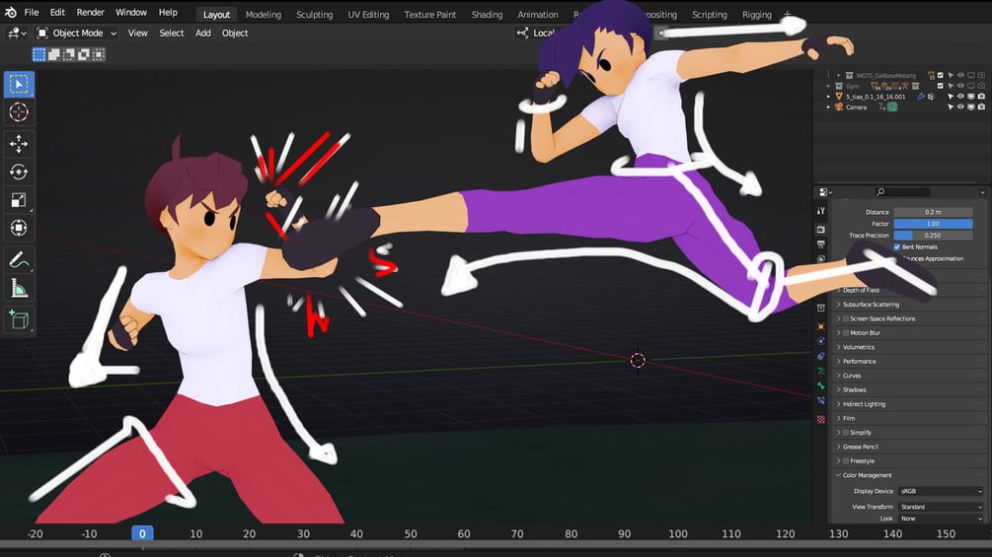The image size is (992, 557).
Task: Open the Add menu in viewport header
Action: click(x=203, y=33)
